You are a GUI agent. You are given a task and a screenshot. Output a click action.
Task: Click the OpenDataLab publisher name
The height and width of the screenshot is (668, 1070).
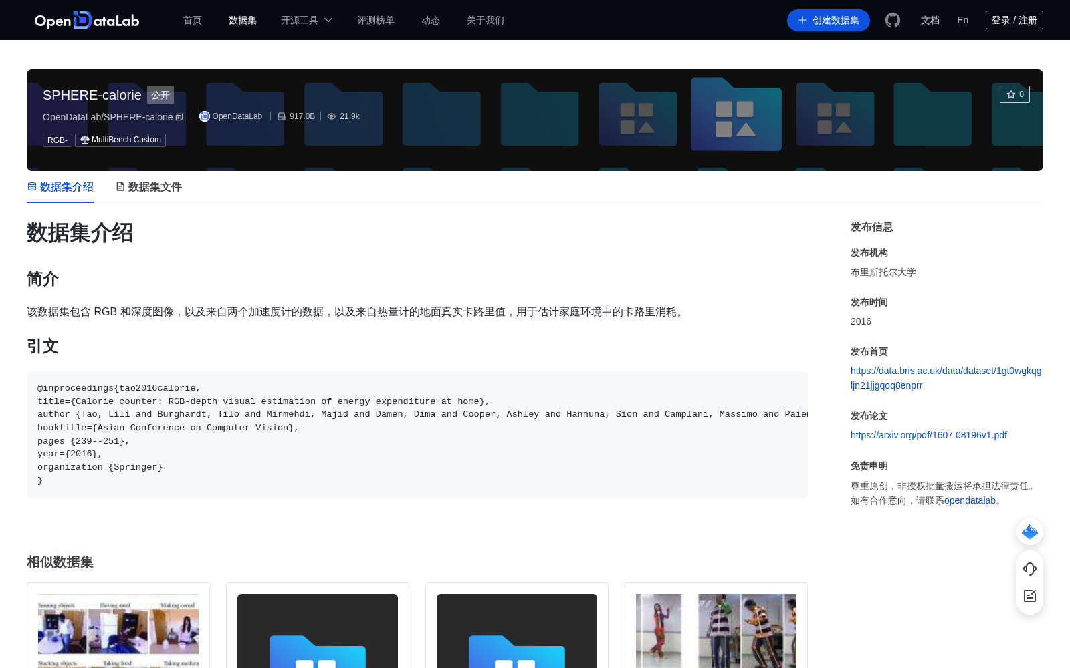237,116
